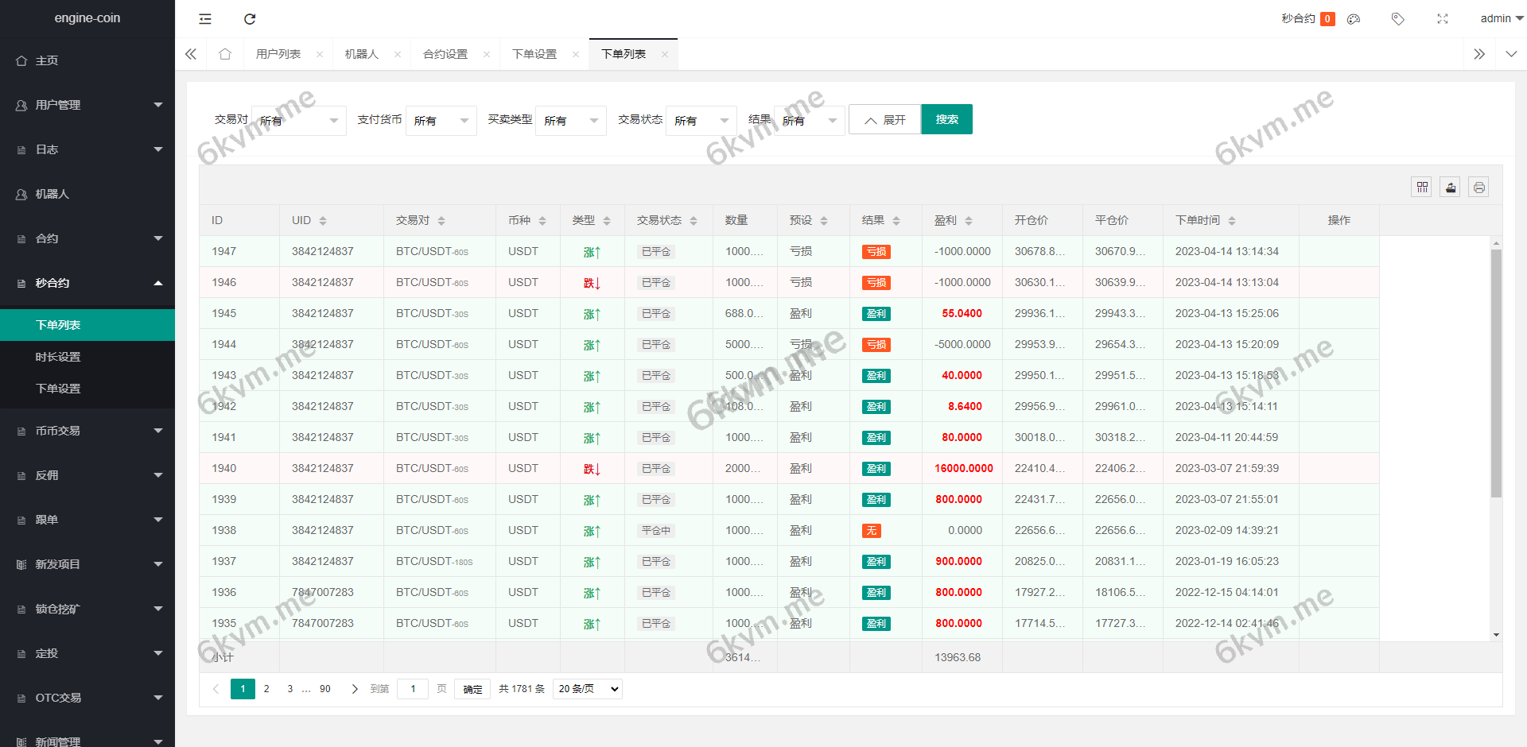Open the 支付货币 filter dropdown
Image resolution: width=1527 pixels, height=747 pixels.
441,120
